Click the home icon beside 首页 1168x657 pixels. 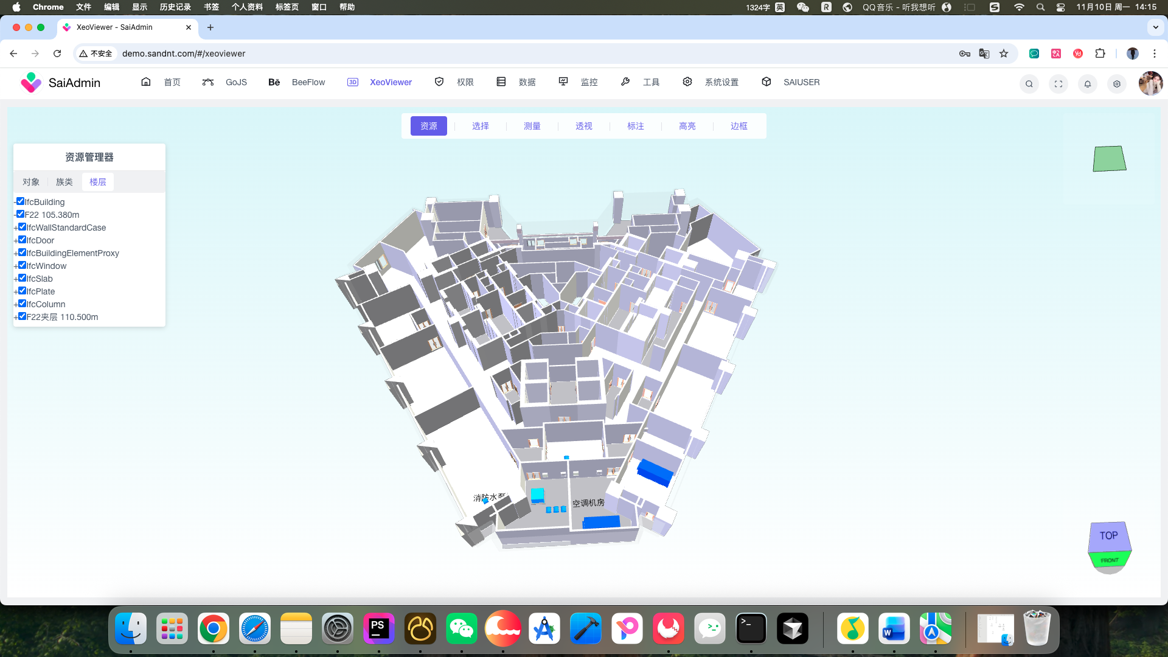146,82
